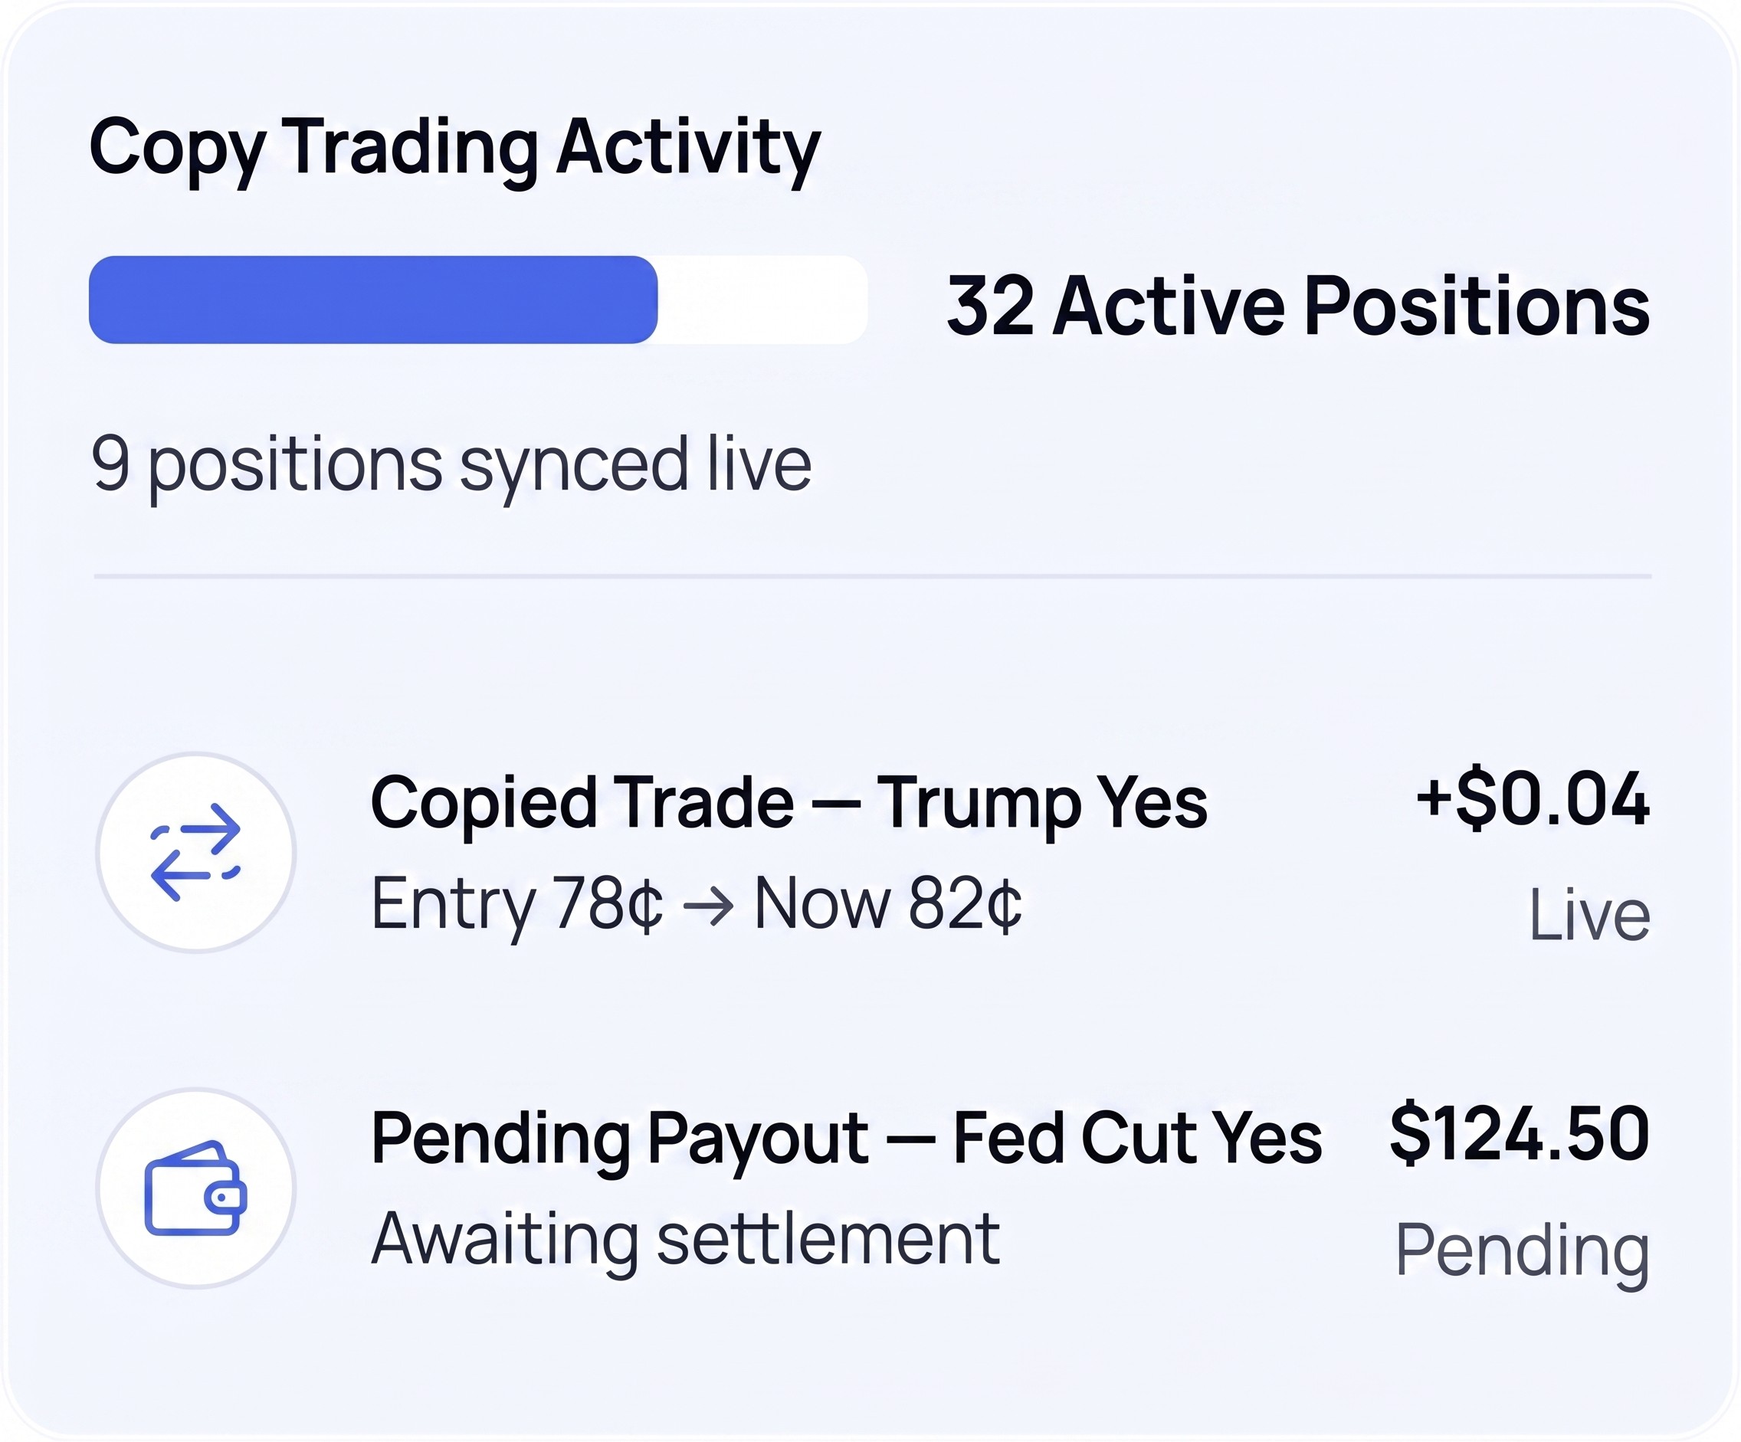The image size is (1741, 1442).
Task: Click the copy trade swap arrows icon
Action: tap(195, 852)
